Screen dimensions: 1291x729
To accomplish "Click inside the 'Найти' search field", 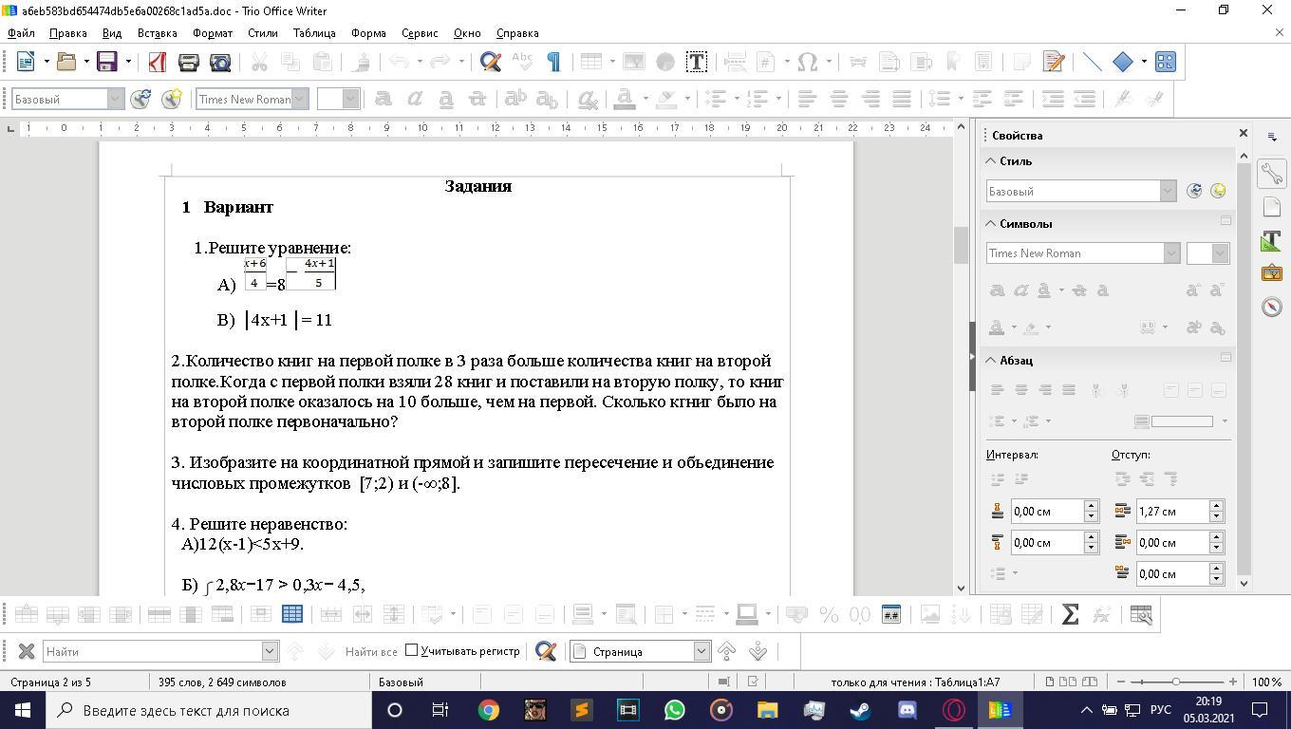I will pos(152,651).
